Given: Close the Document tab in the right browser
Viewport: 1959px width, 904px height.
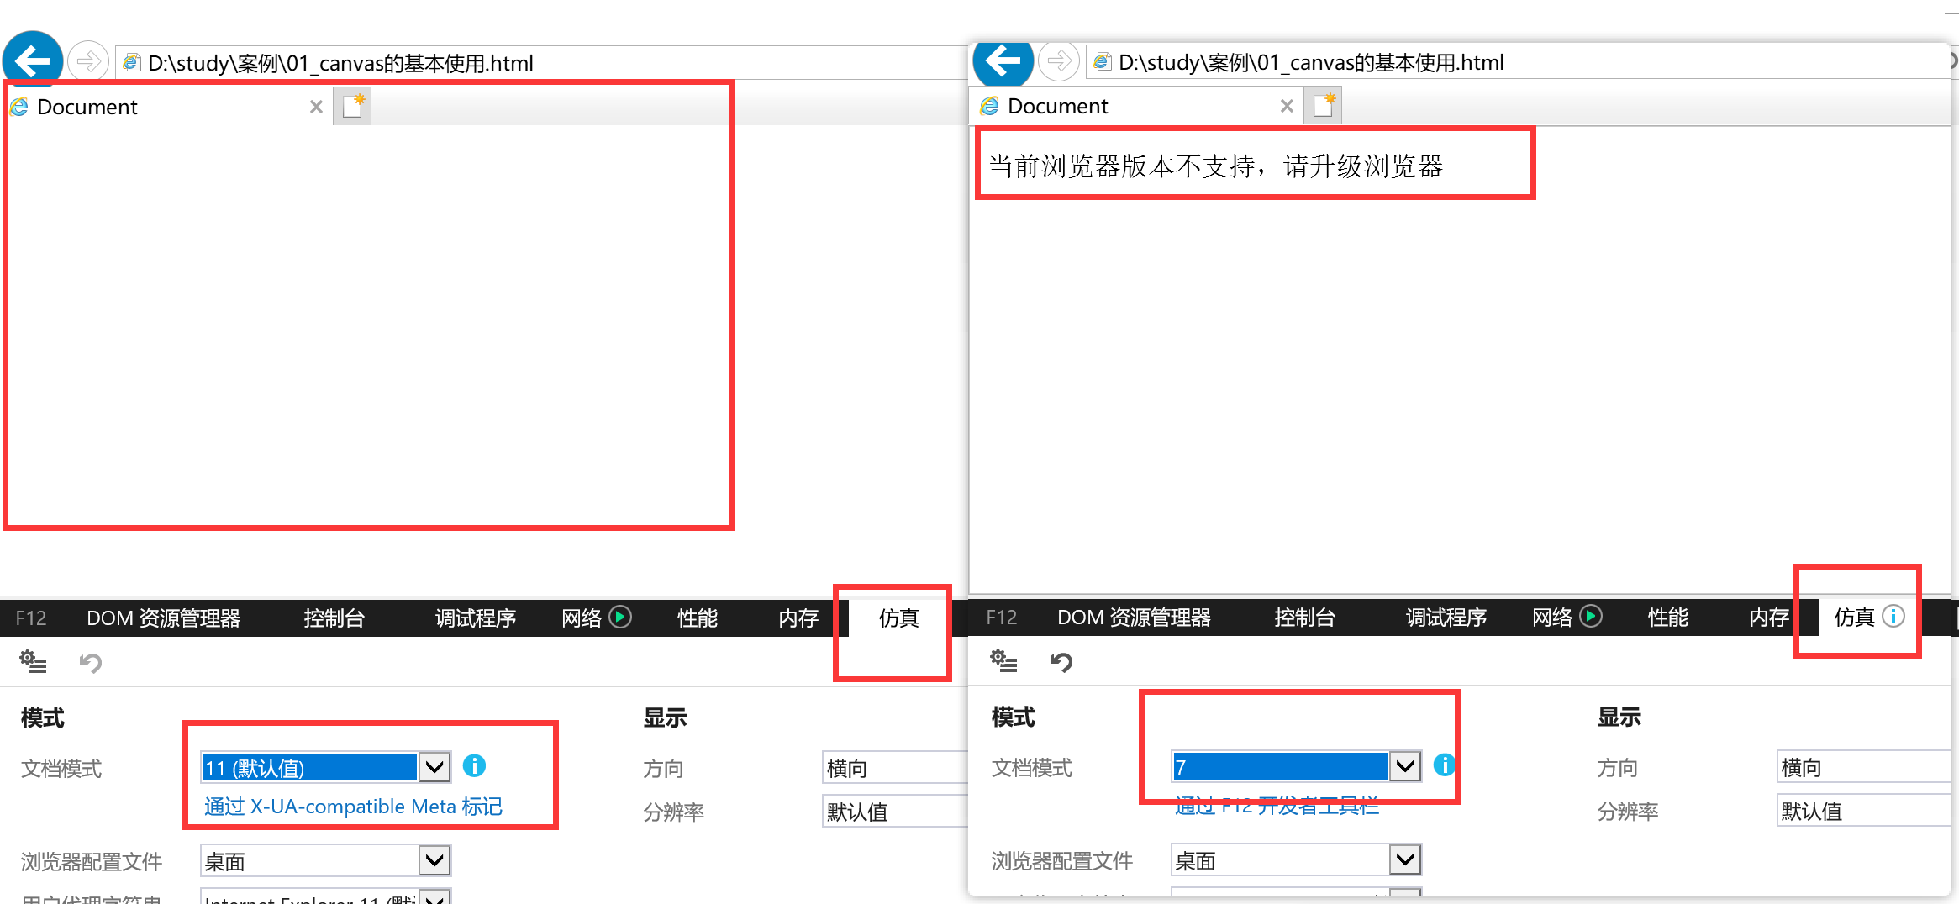Looking at the screenshot, I should [1287, 106].
